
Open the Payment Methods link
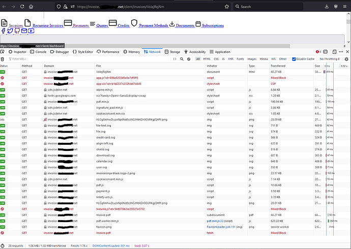(154, 25)
